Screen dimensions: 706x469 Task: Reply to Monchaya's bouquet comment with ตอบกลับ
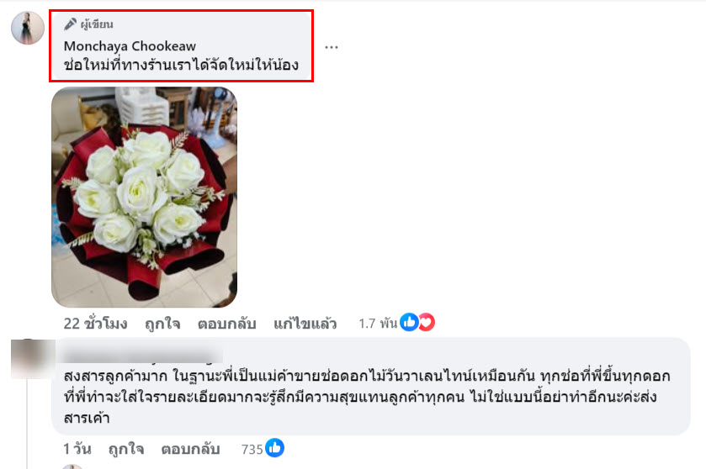pyautogui.click(x=226, y=324)
